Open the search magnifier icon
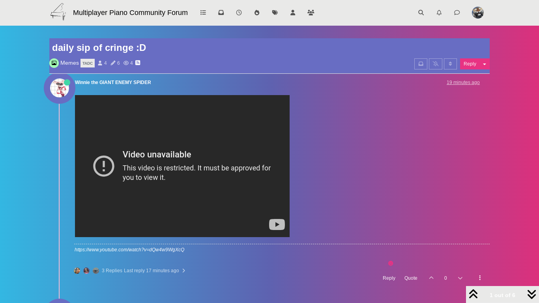This screenshot has width=539, height=303. (421, 13)
